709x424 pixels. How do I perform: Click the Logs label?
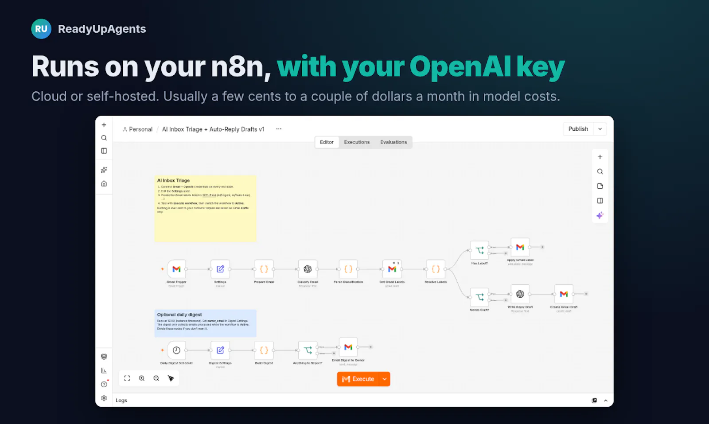(x=121, y=401)
